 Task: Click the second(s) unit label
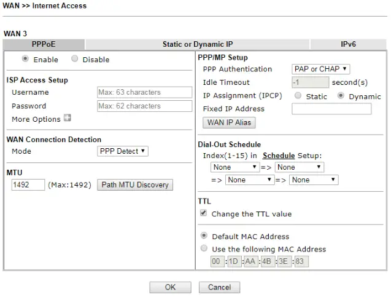[x=350, y=82]
